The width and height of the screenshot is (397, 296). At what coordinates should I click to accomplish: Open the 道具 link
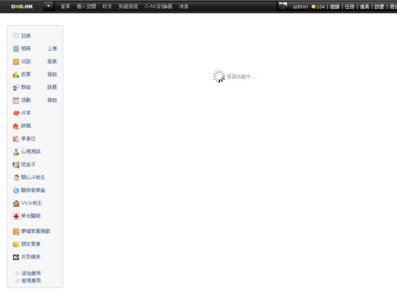(x=364, y=7)
